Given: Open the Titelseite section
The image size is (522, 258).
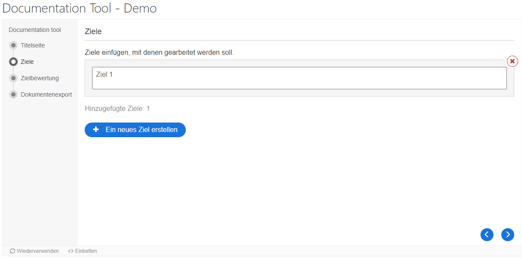Looking at the screenshot, I should (x=32, y=45).
